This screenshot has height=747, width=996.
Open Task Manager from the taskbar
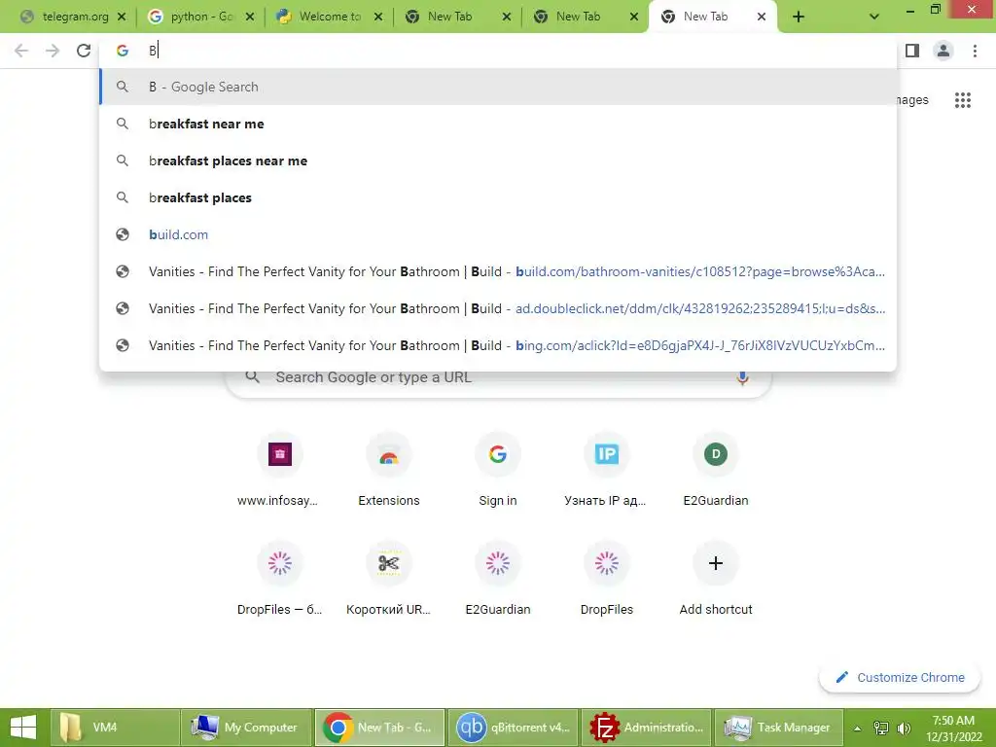point(779,728)
